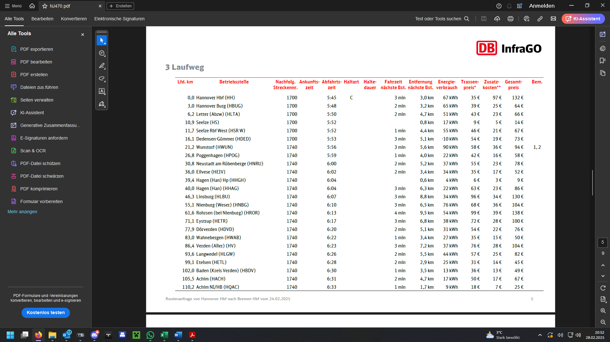This screenshot has width=610, height=342.
Task: Close the Alle Tools panel
Action: 83,35
